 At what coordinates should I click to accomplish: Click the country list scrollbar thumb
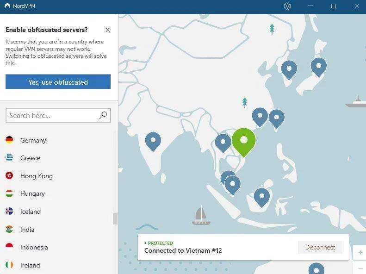click(115, 219)
